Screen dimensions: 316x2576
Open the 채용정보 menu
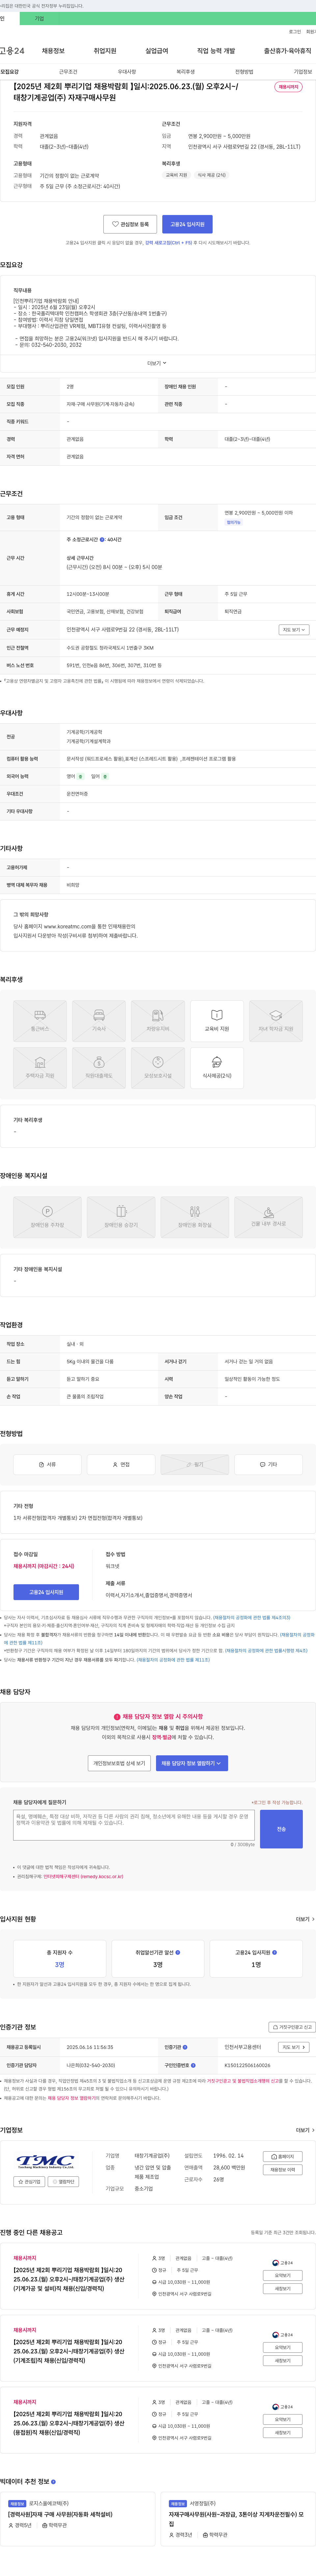pos(53,51)
